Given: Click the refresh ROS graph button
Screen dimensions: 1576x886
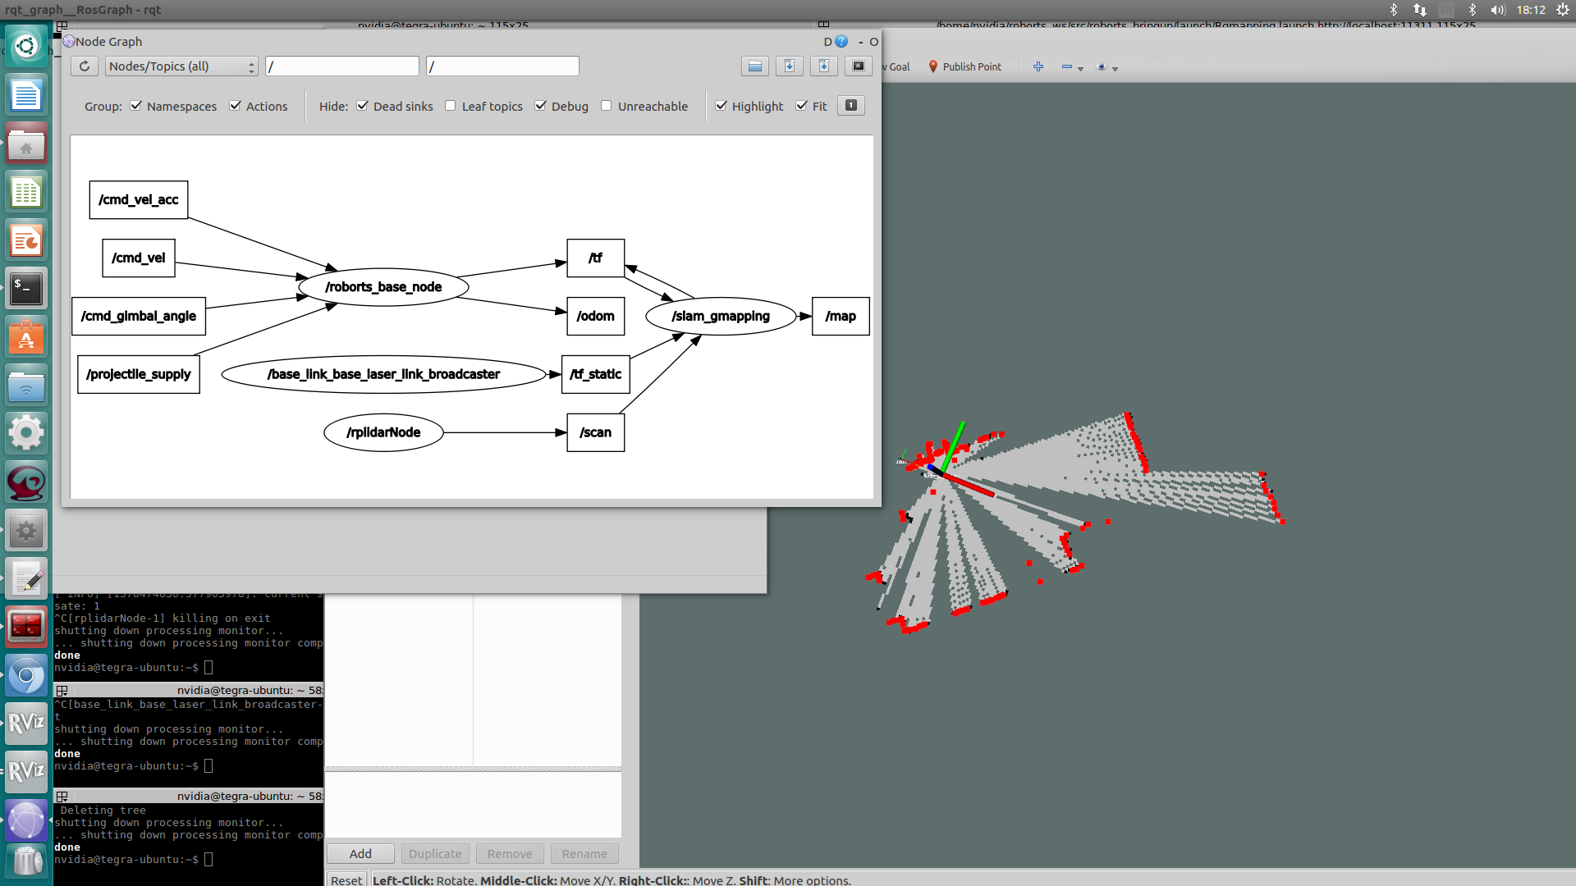Looking at the screenshot, I should pos(85,66).
